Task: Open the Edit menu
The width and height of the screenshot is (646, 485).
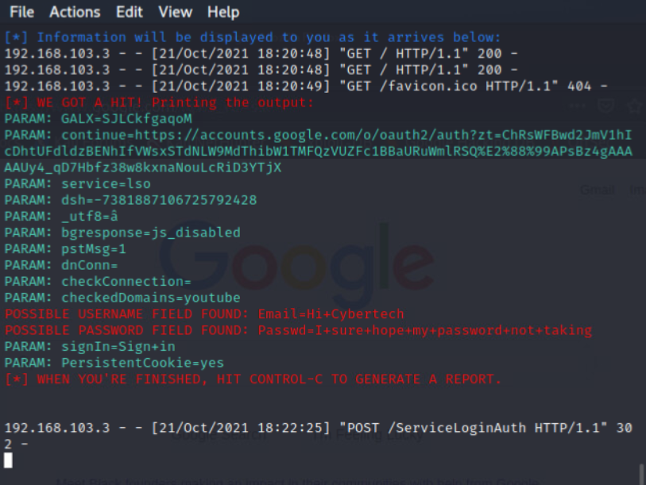Action: [x=130, y=12]
